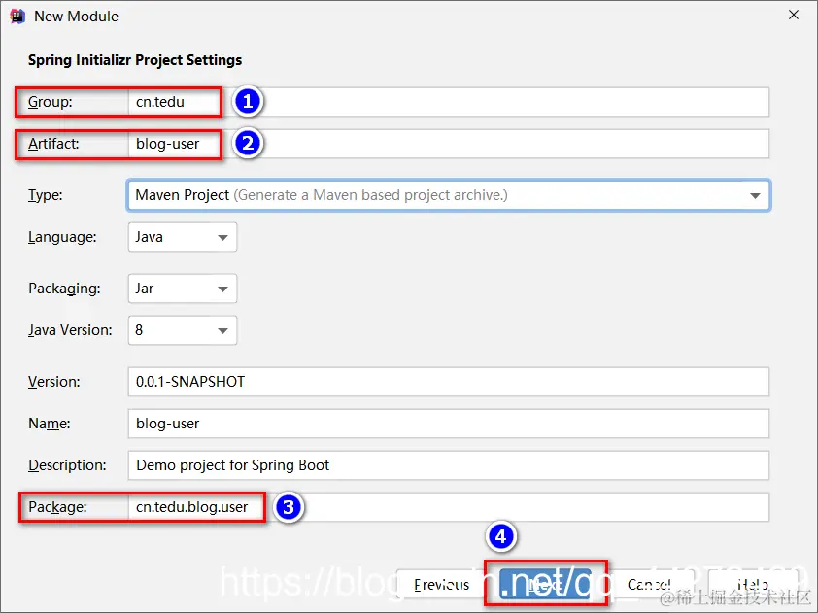Open the Packaging dropdown showing Jar

[182, 289]
